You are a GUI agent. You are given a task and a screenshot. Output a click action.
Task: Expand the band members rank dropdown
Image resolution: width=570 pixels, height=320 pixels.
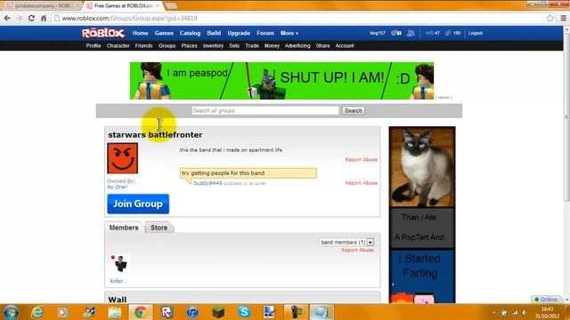point(346,242)
